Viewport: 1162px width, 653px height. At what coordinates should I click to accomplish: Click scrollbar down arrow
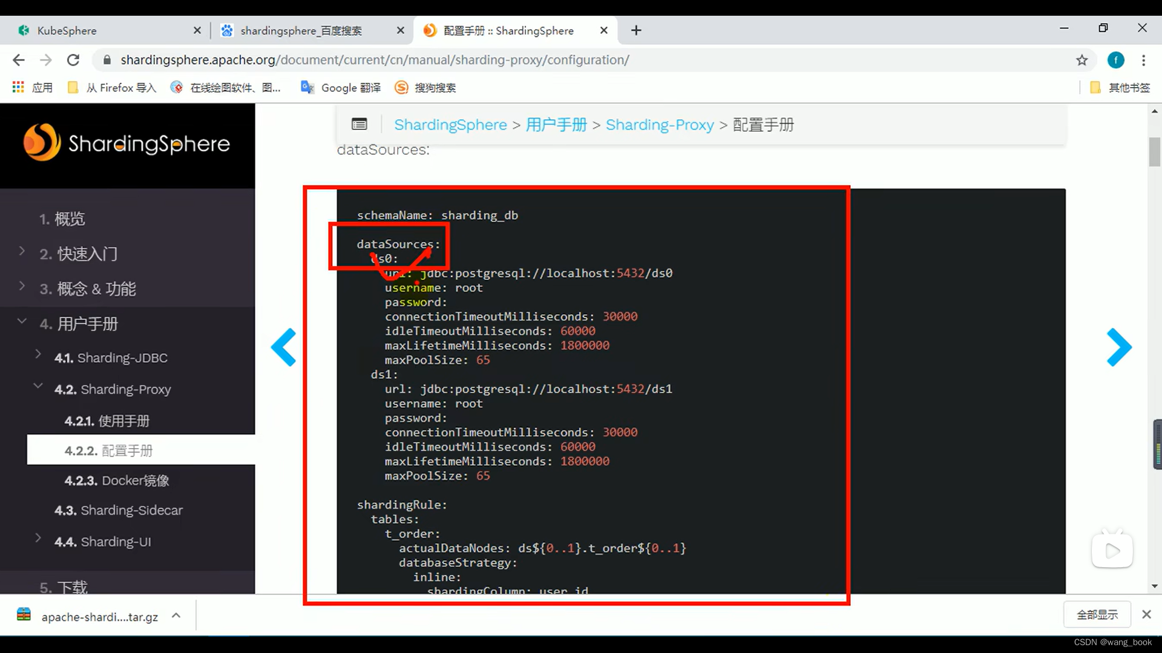pos(1155,586)
